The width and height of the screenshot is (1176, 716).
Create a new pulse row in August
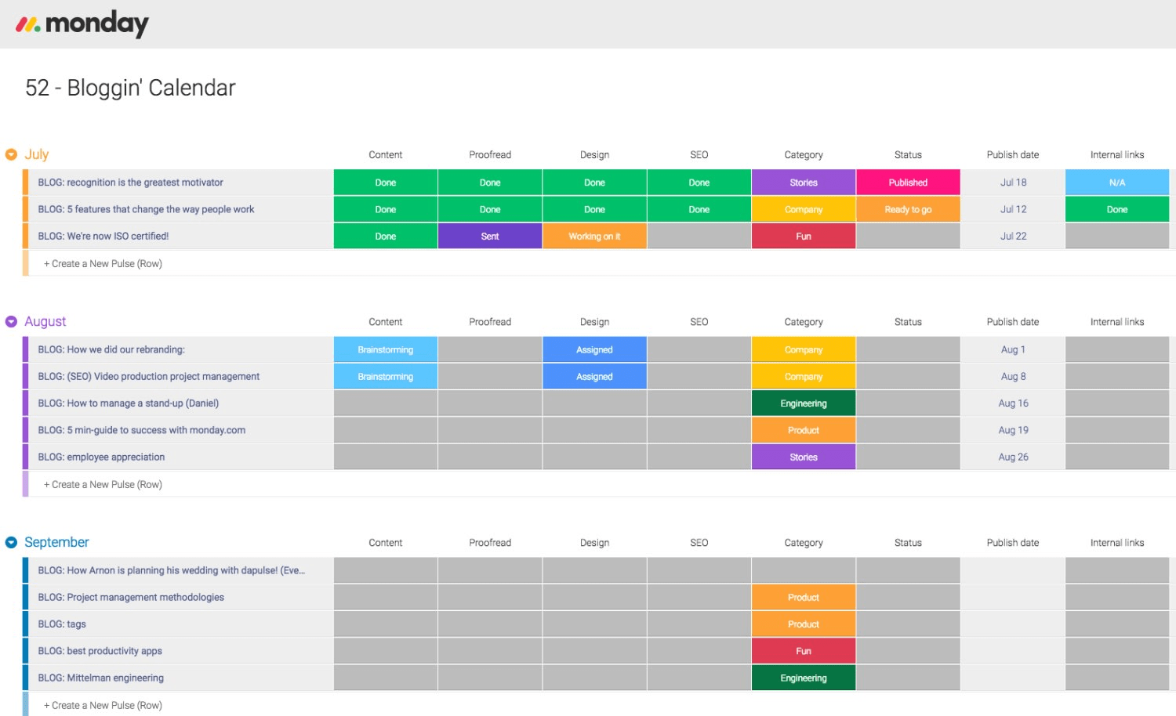pyautogui.click(x=103, y=484)
